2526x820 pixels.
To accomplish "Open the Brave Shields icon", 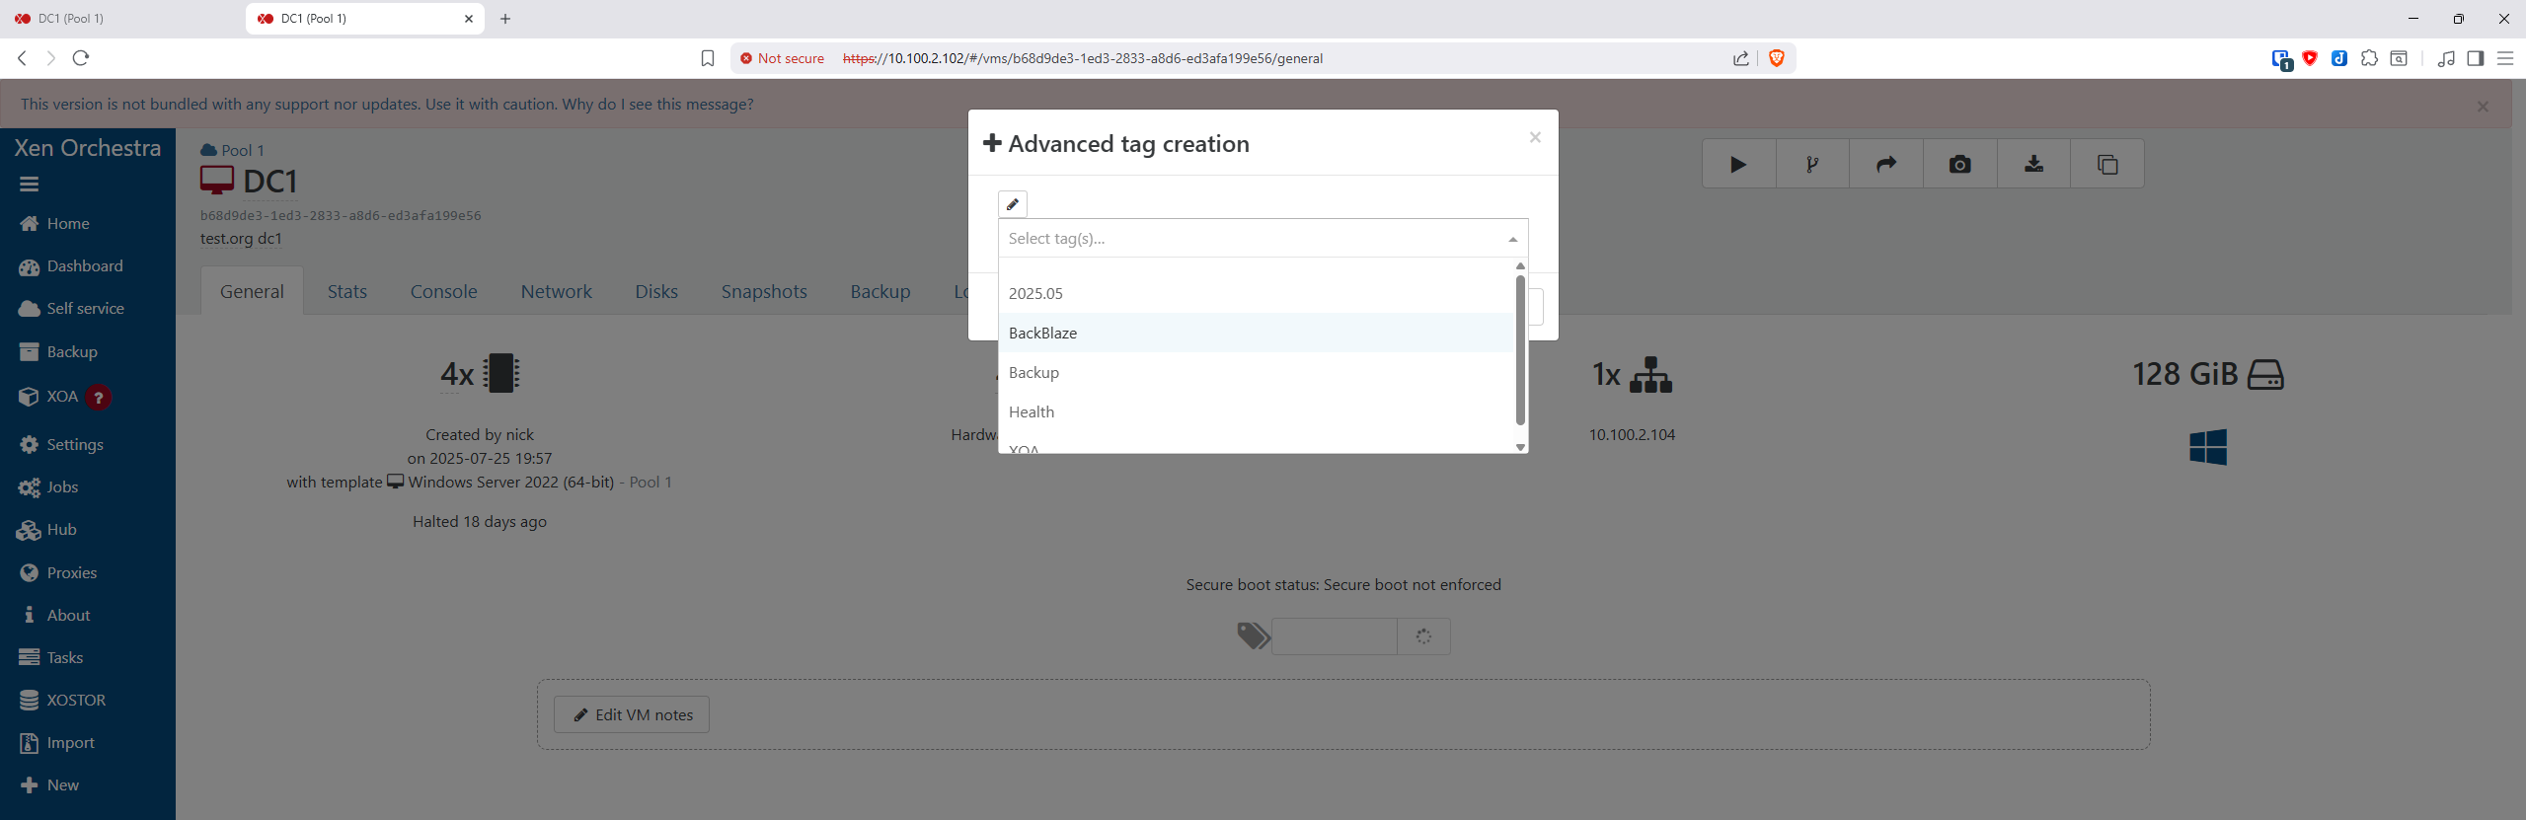I will (x=1777, y=58).
